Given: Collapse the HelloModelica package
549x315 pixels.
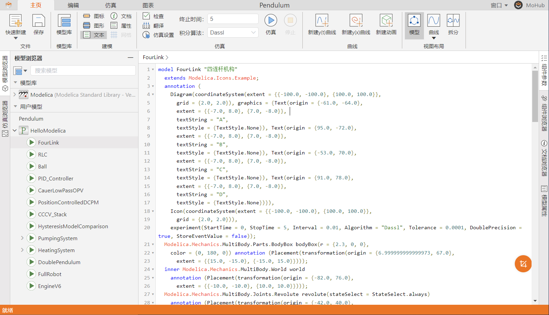Looking at the screenshot, I should click(x=15, y=131).
